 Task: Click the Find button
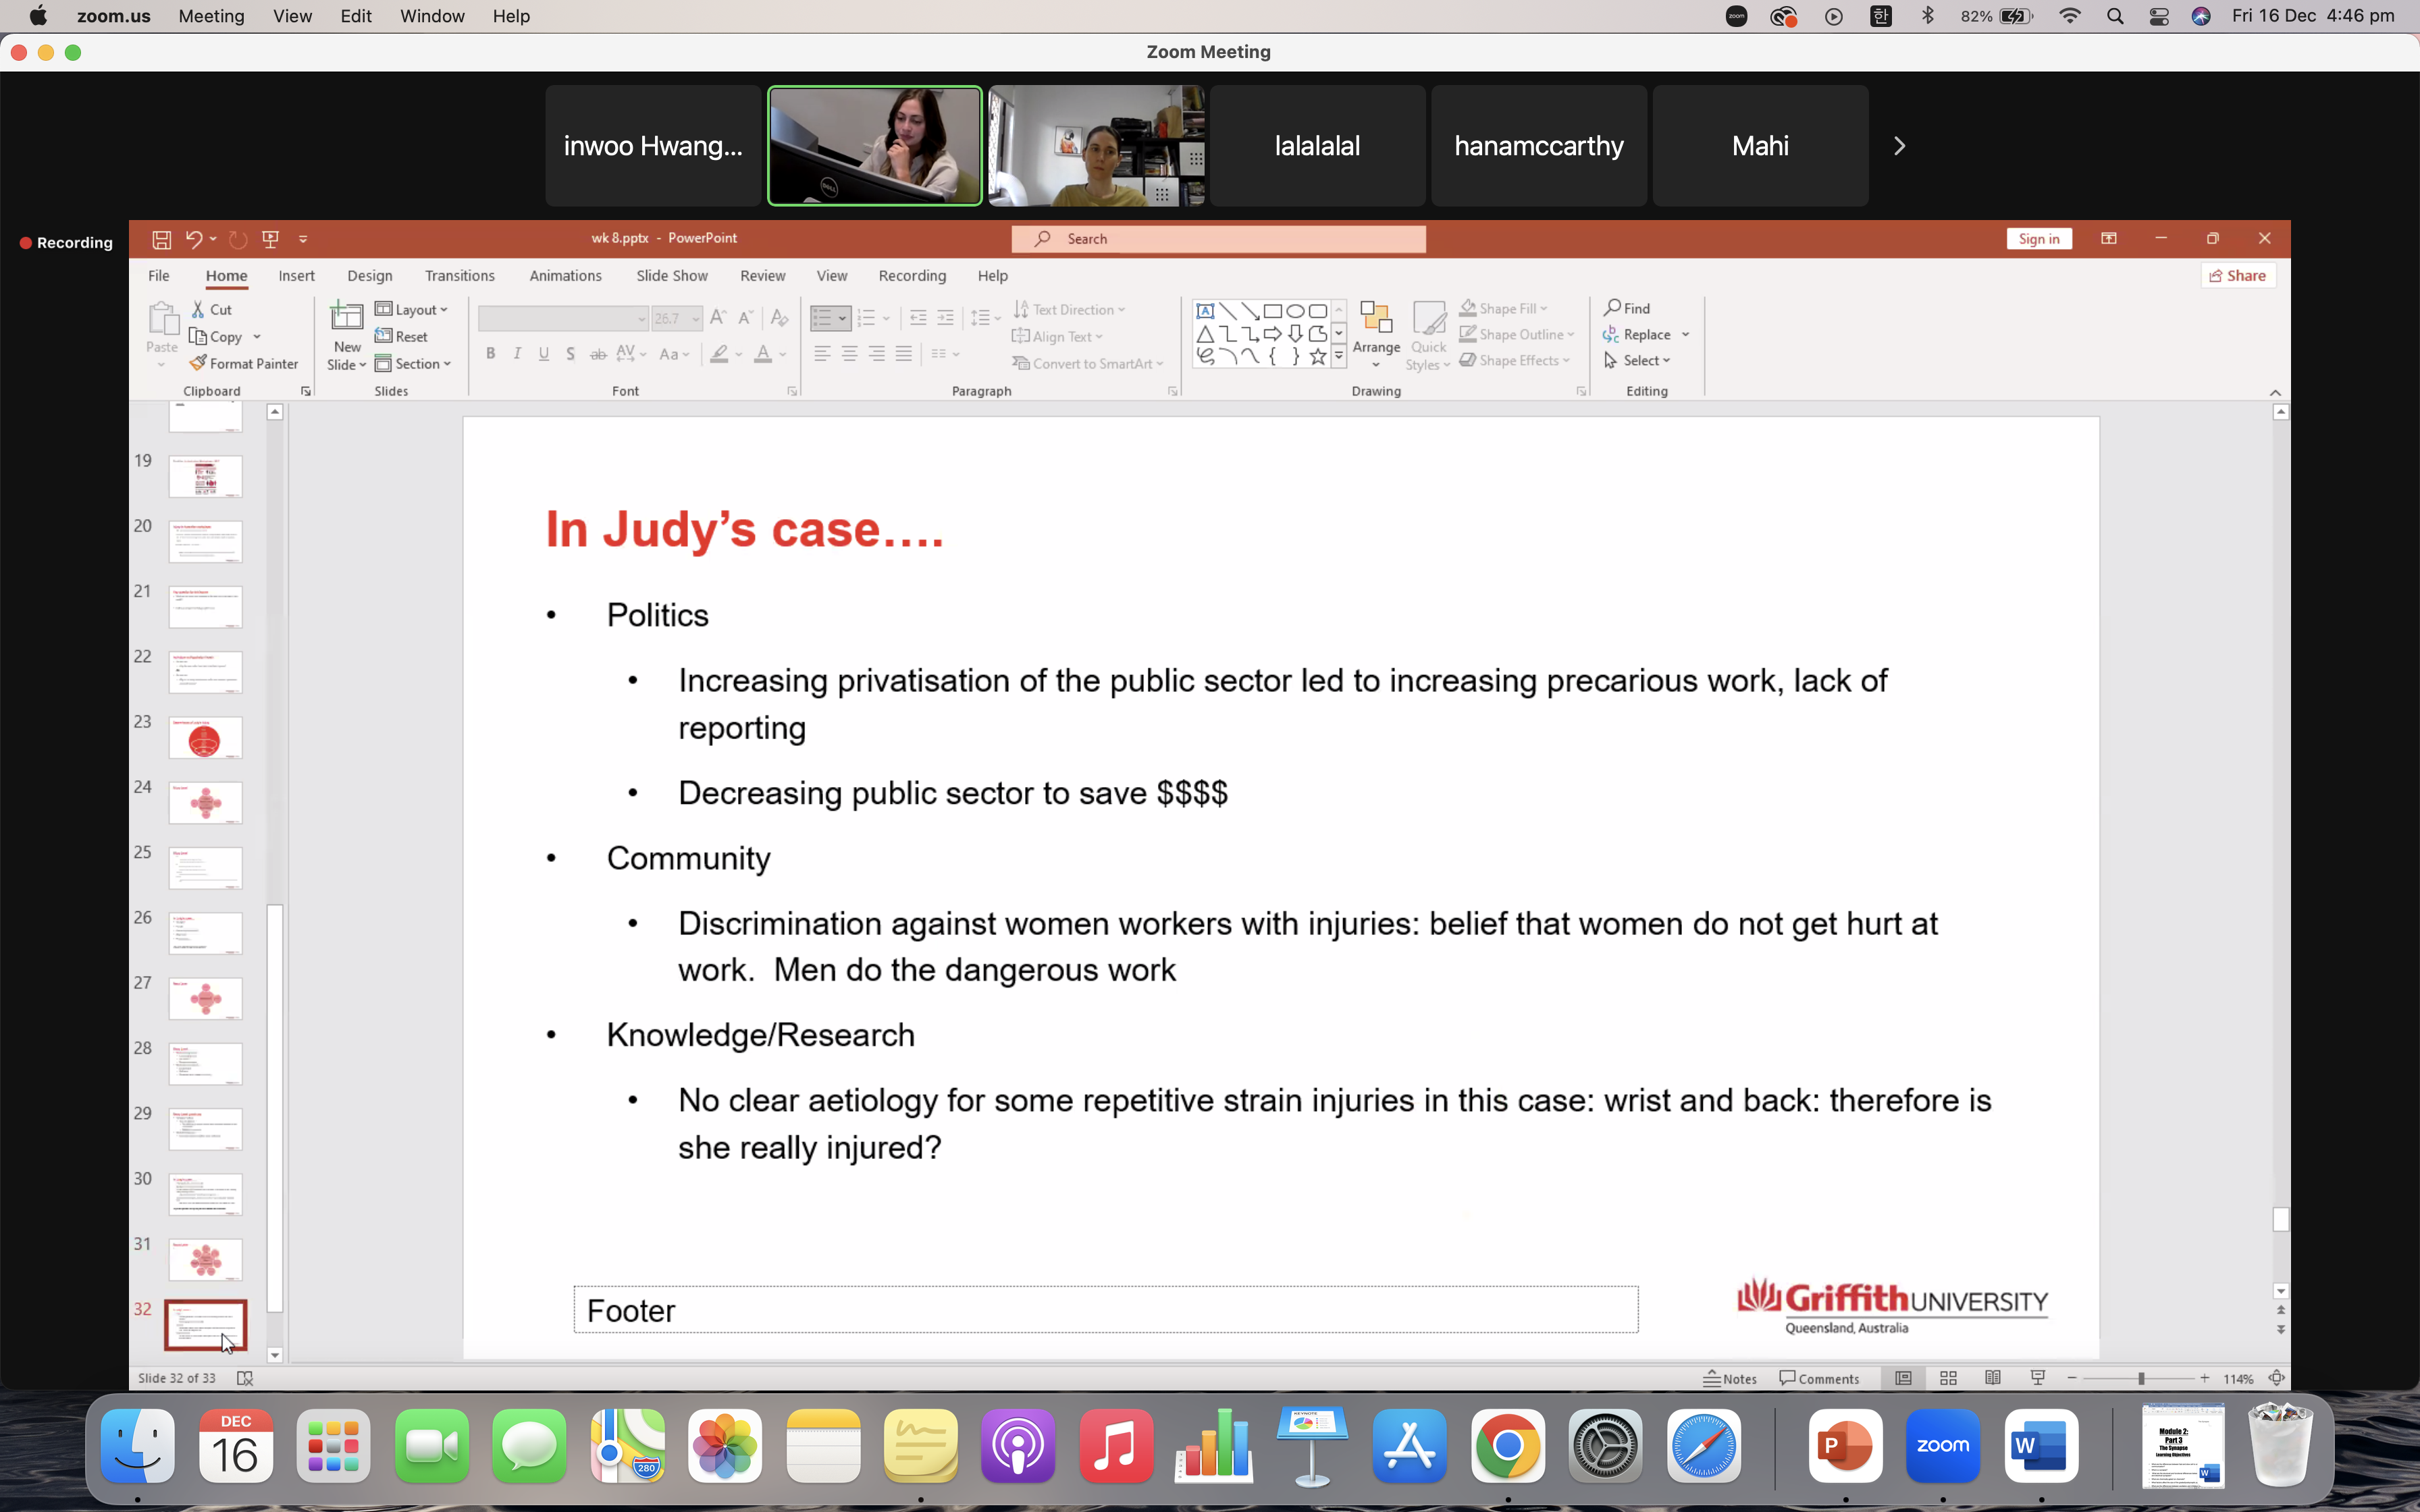(1627, 308)
